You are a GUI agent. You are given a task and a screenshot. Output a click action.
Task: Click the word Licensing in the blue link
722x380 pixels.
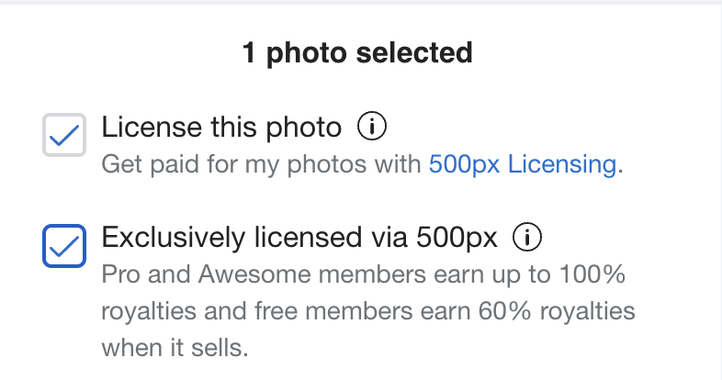pos(562,164)
